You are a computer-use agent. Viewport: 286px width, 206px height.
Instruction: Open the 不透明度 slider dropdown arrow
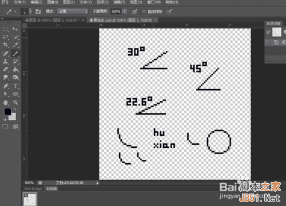click(125, 11)
